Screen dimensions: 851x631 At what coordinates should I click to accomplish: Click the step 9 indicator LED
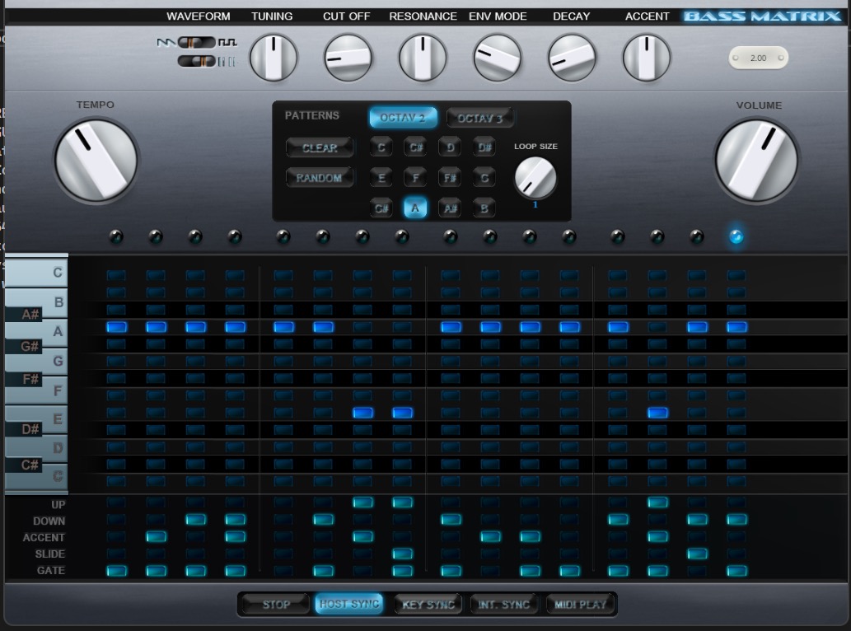[451, 236]
